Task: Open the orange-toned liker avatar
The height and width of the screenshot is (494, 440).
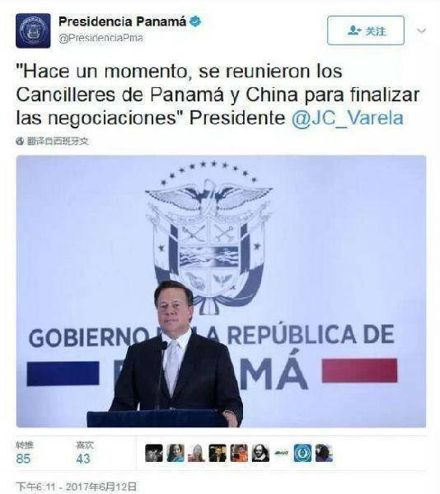Action: [x=239, y=453]
